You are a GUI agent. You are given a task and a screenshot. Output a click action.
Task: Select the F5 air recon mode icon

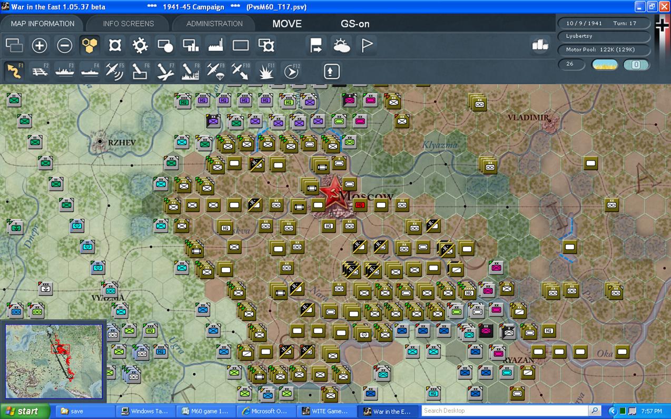[115, 71]
